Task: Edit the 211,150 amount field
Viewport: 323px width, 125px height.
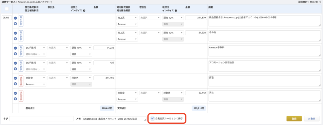Action: click(104, 78)
